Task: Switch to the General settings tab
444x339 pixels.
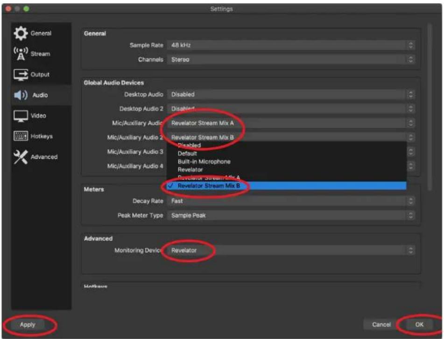Action: pyautogui.click(x=41, y=34)
